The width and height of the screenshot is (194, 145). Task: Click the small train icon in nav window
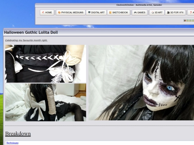[x=185, y=20]
